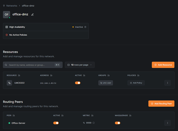Viewport: 178px width, 131px height.
Task: Open the Office-Server row three-dot menu
Action: point(168,123)
